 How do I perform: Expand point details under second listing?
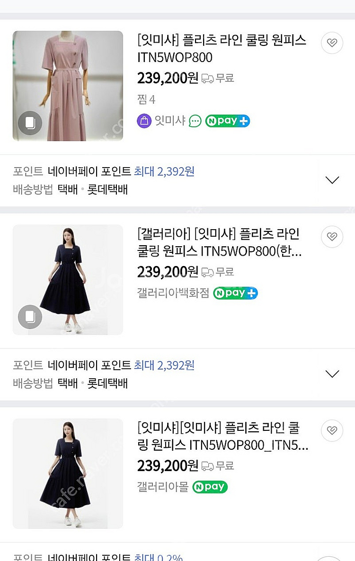point(332,374)
